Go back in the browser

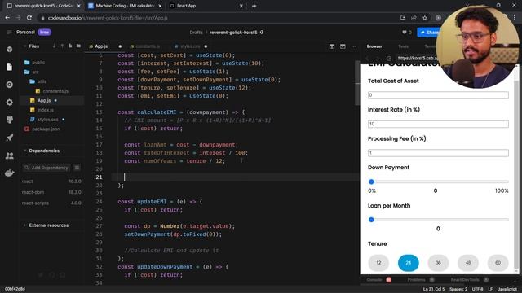[x=7, y=18]
